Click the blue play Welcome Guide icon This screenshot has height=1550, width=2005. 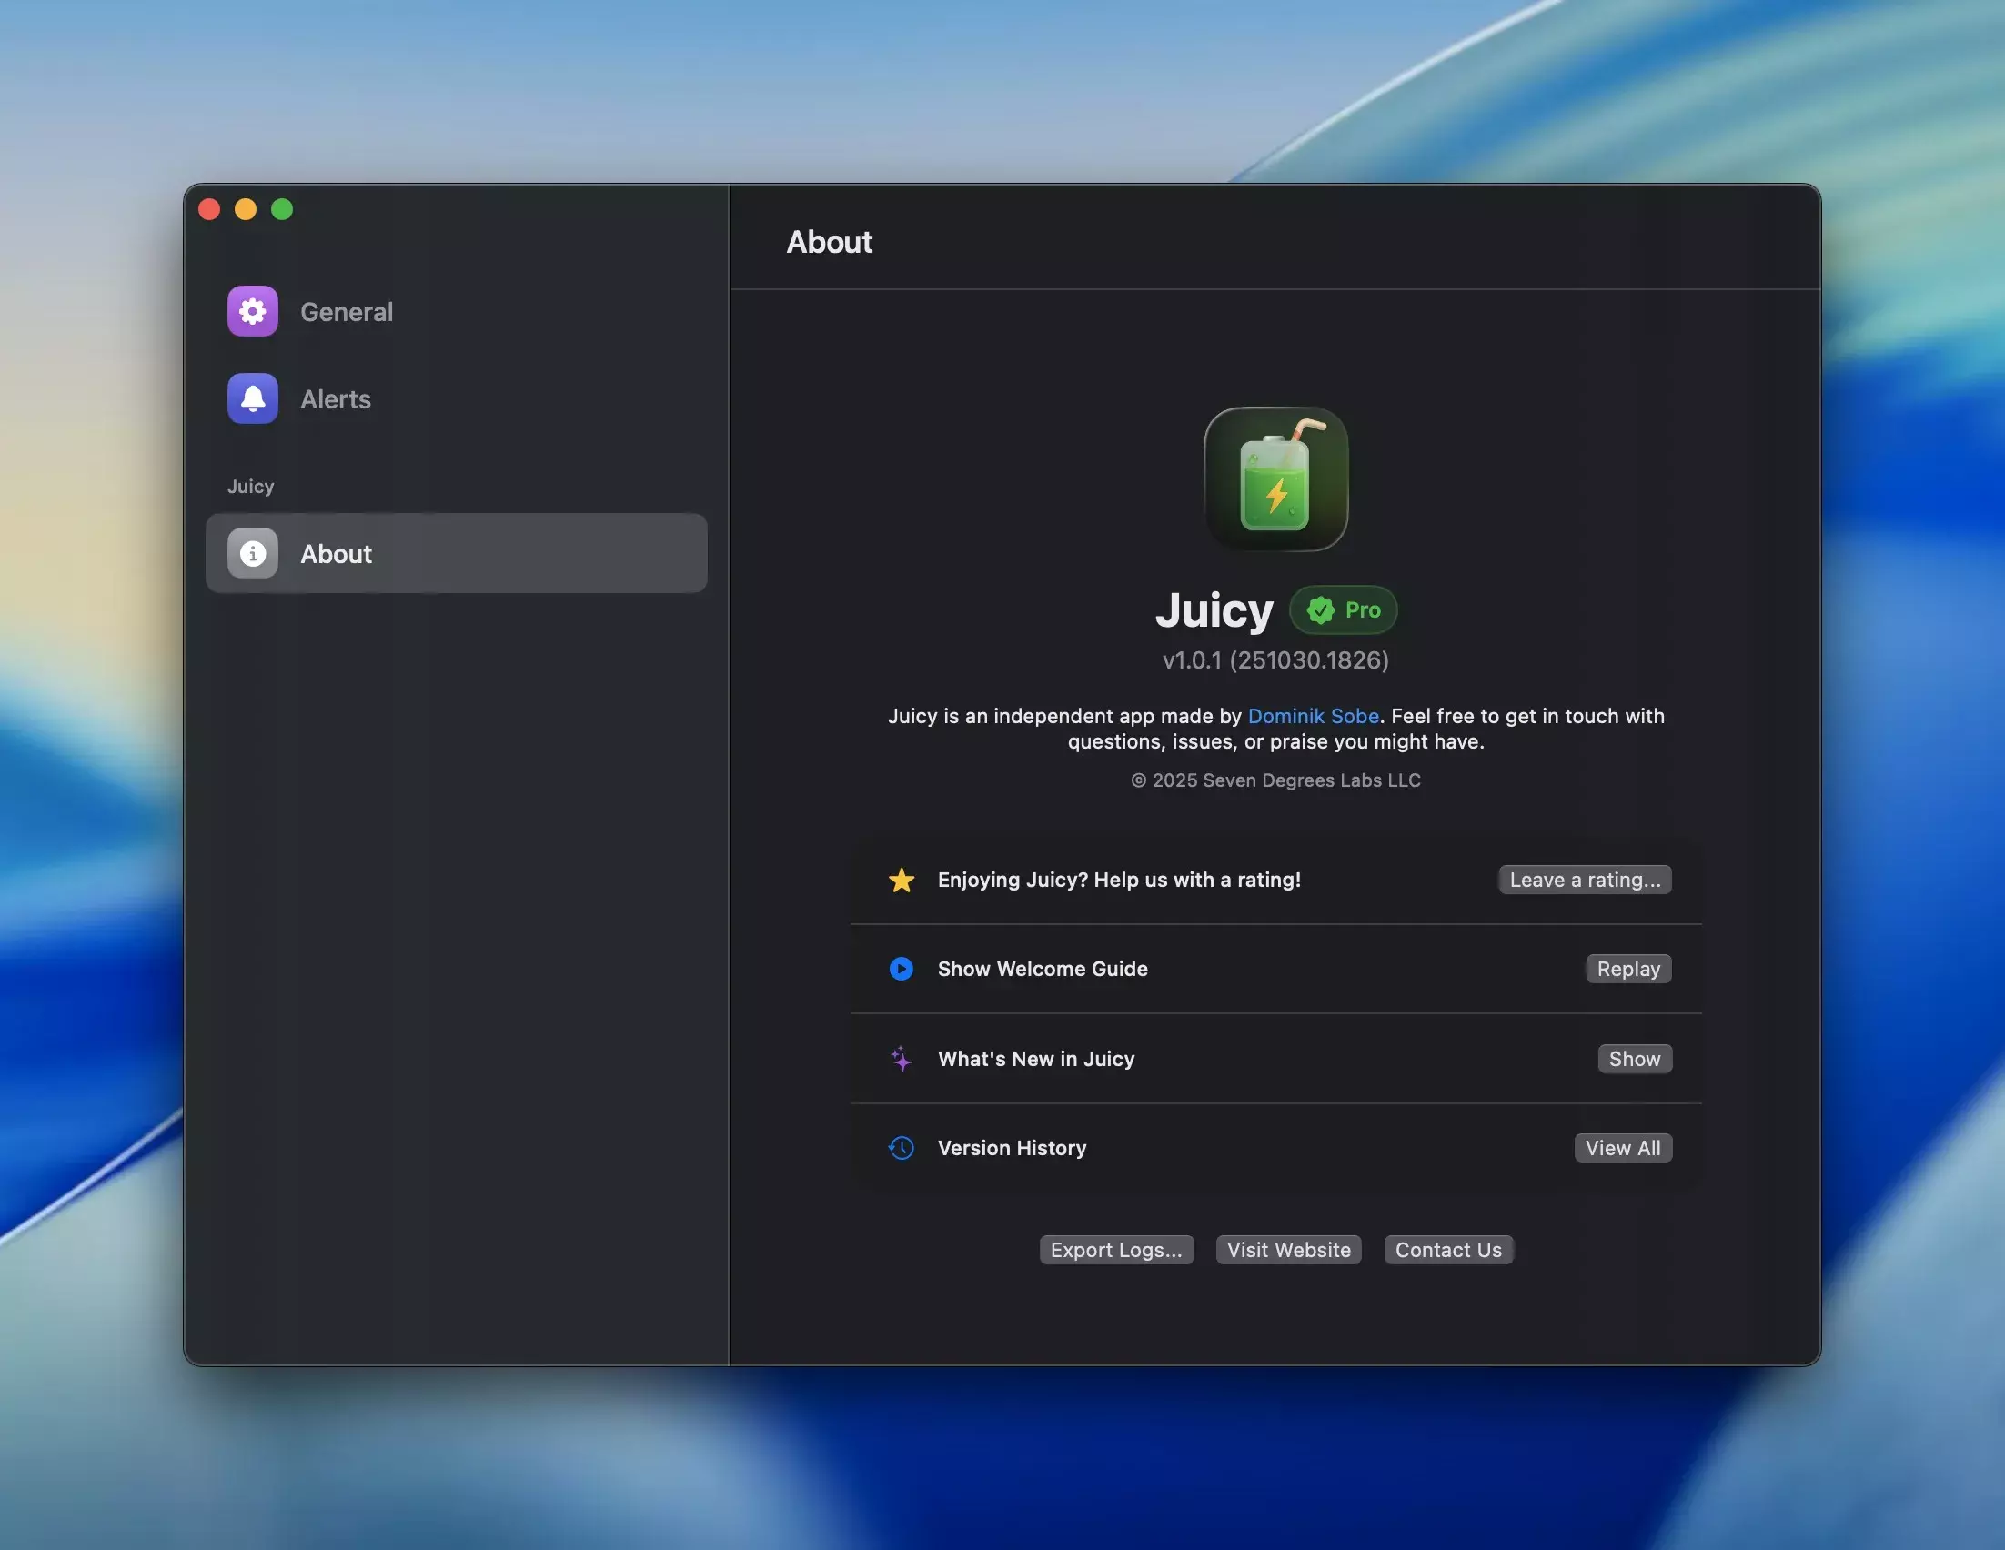[x=901, y=969]
